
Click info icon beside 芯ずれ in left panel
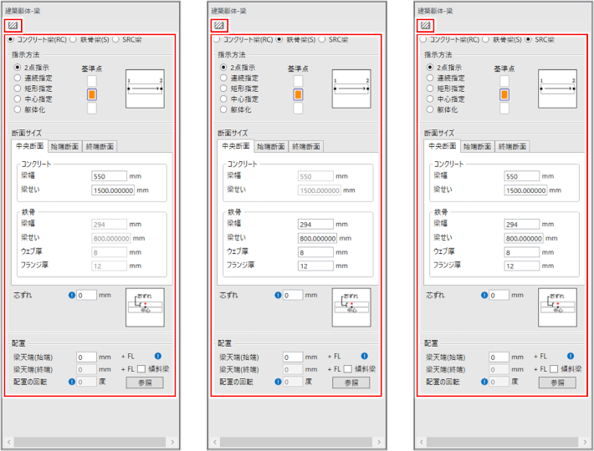(x=72, y=295)
